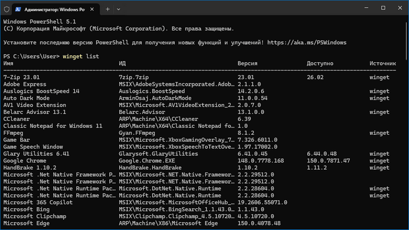Click the 'Auslogics BoostSpeed 14' name
This screenshot has width=409, height=230.
[41, 91]
